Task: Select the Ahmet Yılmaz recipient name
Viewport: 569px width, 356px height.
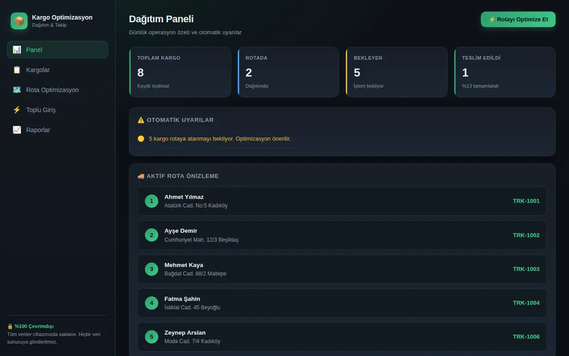Action: click(x=184, y=197)
